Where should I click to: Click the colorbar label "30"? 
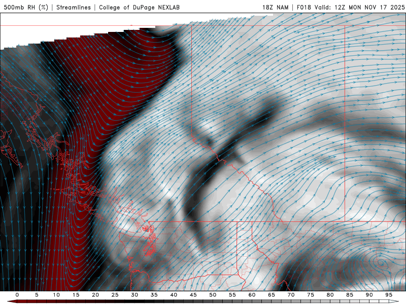(x=134, y=295)
